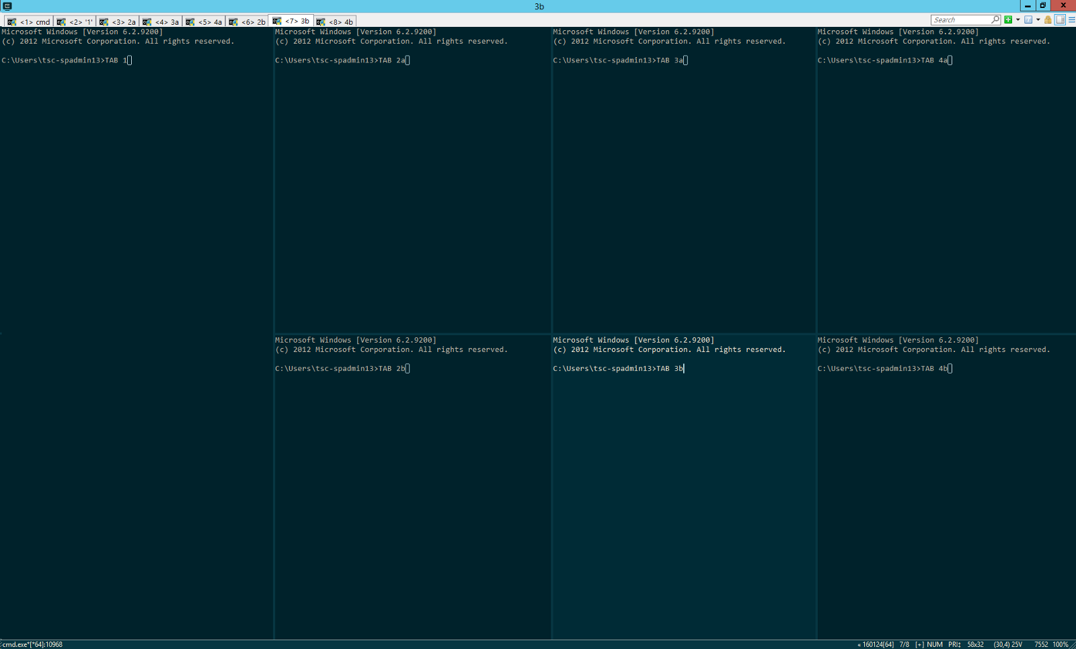Click the PRI priority indicator in status bar
This screenshot has width=1076, height=649.
[954, 644]
